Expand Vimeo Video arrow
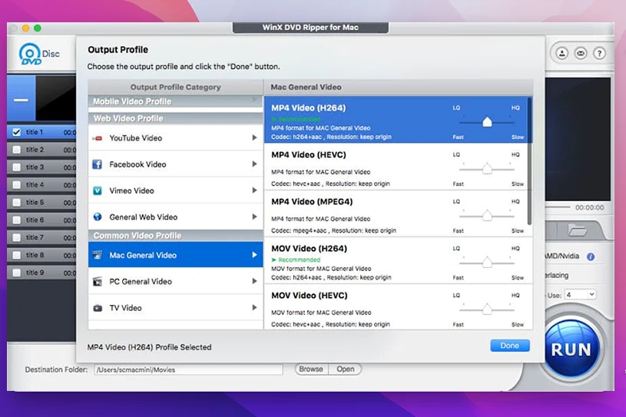The width and height of the screenshot is (626, 417). pos(254,190)
